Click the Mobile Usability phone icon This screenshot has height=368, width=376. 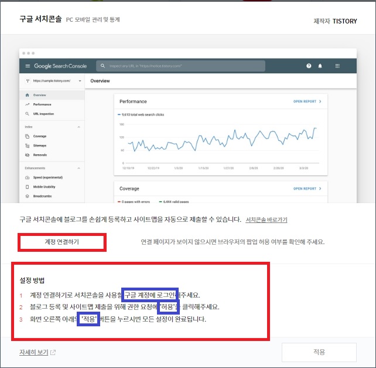(x=27, y=187)
